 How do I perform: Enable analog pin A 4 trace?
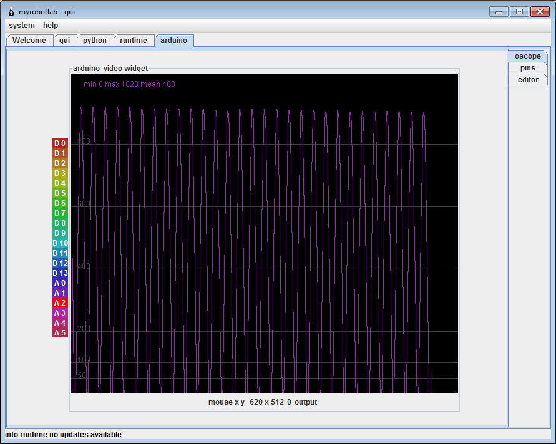pos(61,323)
